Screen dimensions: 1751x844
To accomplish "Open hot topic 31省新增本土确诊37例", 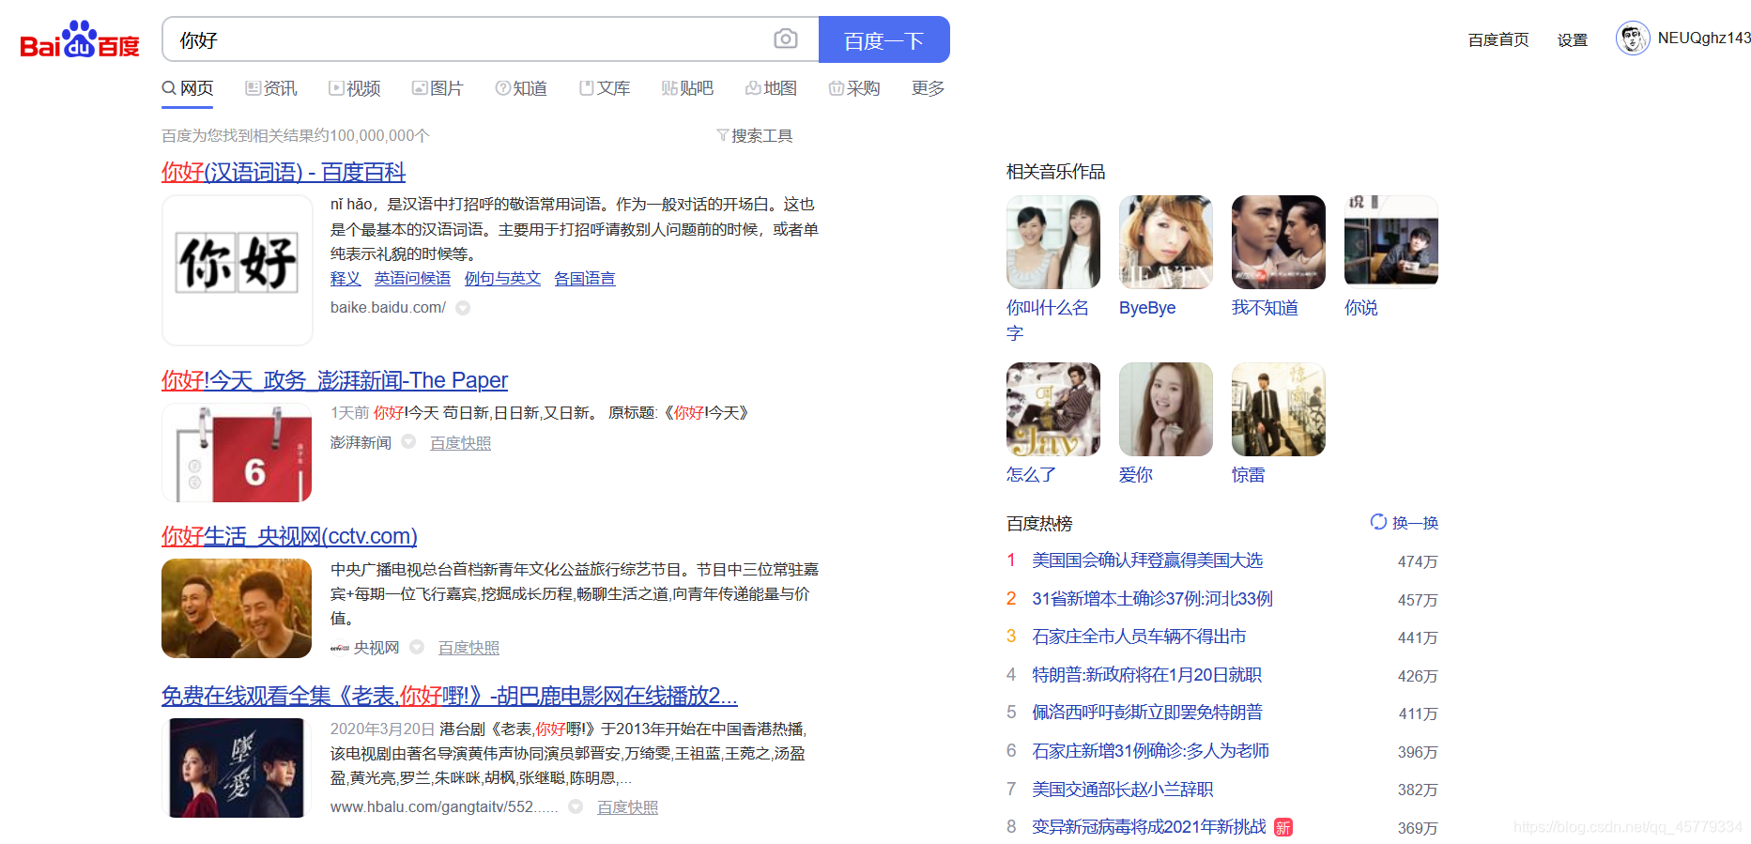I will tap(1152, 599).
